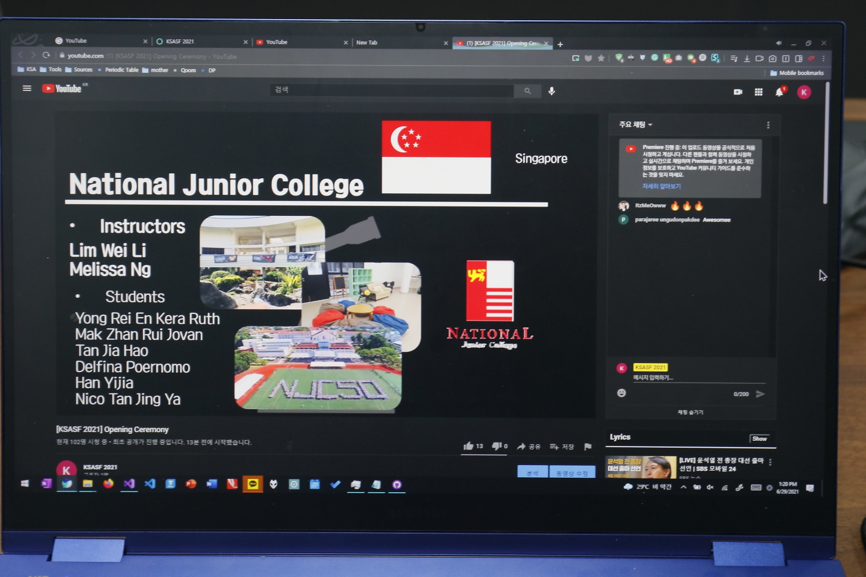Click the 분석 analytics button

[533, 473]
